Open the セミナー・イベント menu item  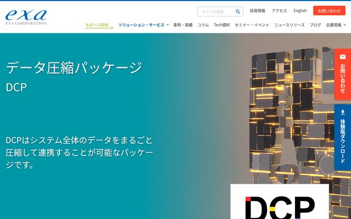252,25
